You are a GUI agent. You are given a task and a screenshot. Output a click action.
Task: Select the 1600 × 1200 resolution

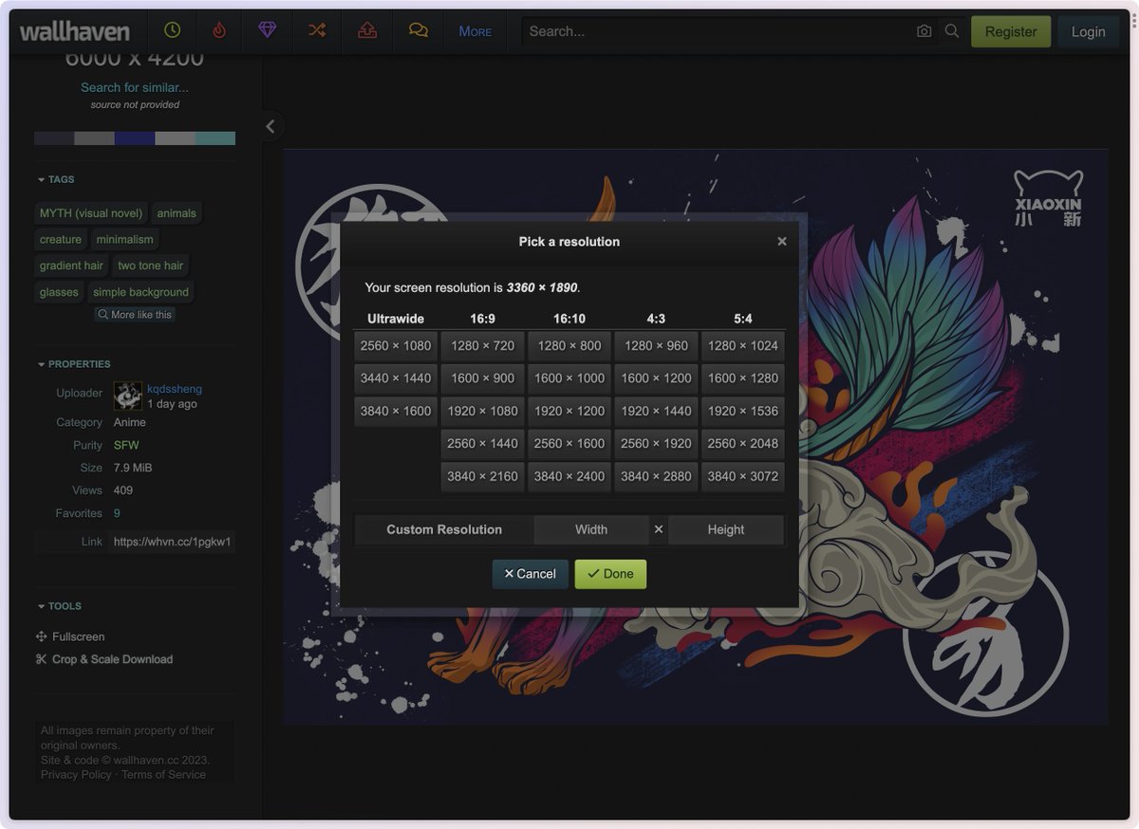click(x=656, y=378)
